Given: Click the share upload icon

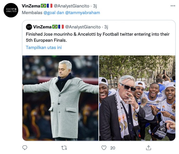Looking at the screenshot, I should pyautogui.click(x=148, y=148).
